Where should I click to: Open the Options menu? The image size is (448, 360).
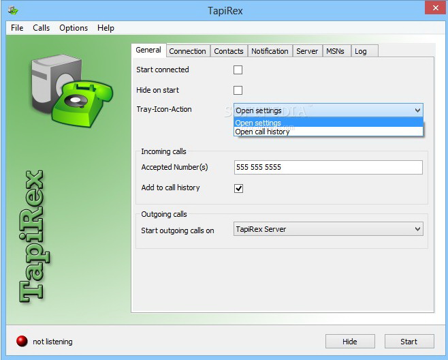pos(74,28)
